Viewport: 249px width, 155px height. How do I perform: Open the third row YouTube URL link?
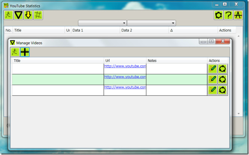coord(125,87)
